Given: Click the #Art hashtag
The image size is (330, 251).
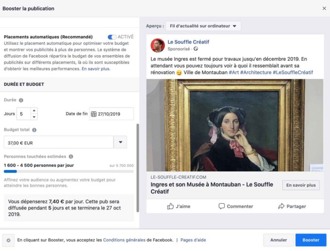Looking at the screenshot, I should coord(234,73).
